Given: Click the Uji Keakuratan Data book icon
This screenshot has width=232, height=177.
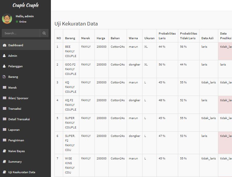Looking at the screenshot, I should tap(4, 172).
